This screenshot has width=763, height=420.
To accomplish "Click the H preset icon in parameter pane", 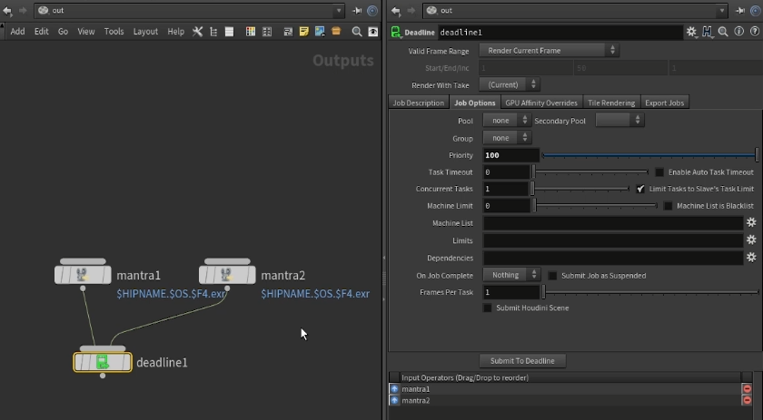I will [x=707, y=32].
